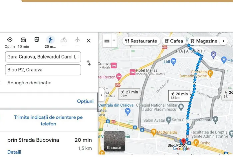Select the public transit train icon
Viewport: 233px width, 166px height.
click(x=37, y=40)
